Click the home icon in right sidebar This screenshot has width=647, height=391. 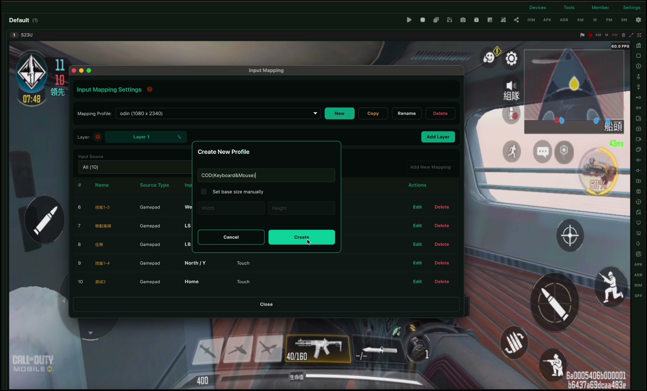(x=638, y=46)
